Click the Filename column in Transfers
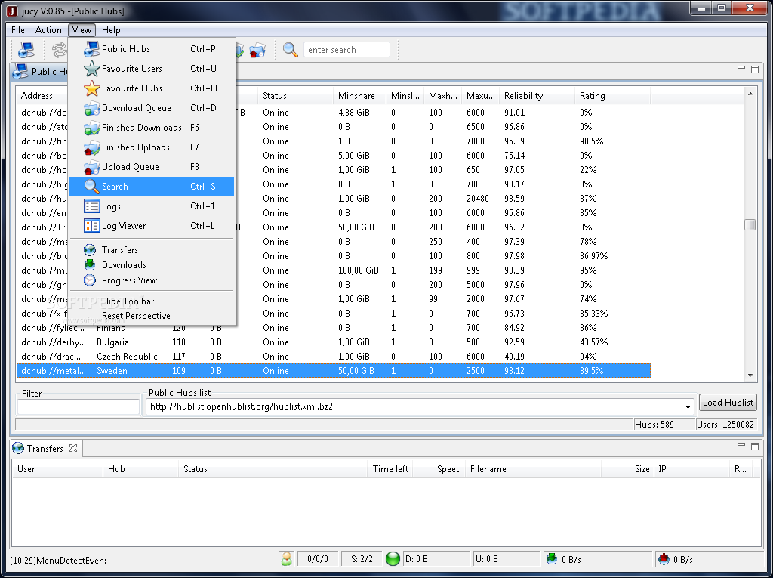Image resolution: width=773 pixels, height=578 pixels. 533,469
